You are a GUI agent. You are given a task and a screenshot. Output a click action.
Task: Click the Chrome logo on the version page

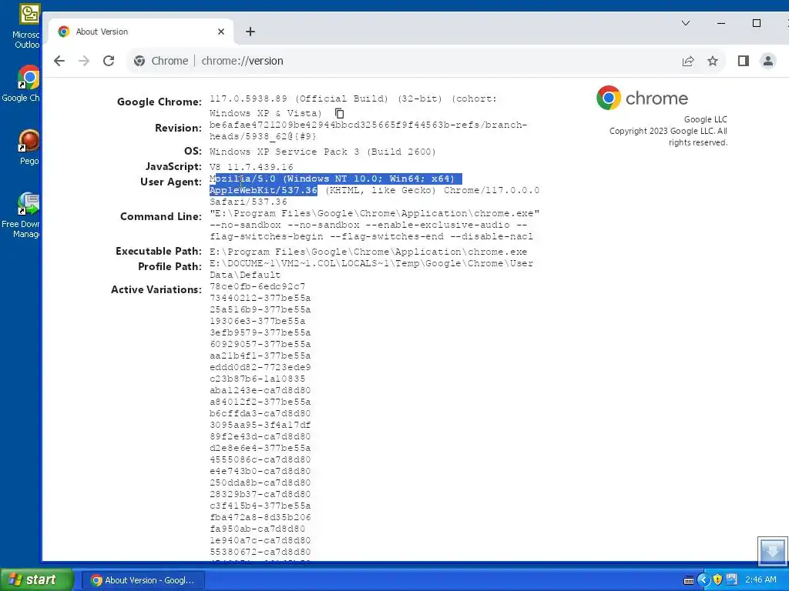(x=642, y=98)
